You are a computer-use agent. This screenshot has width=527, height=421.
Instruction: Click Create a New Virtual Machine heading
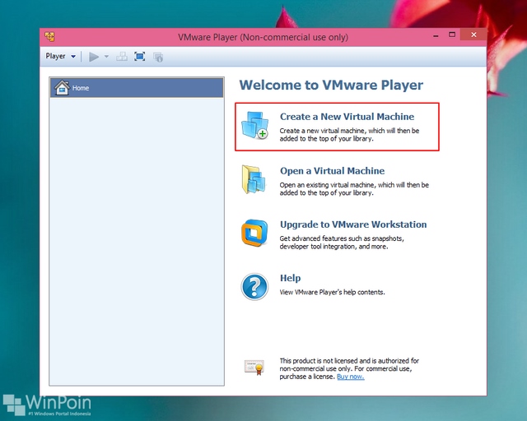point(347,117)
